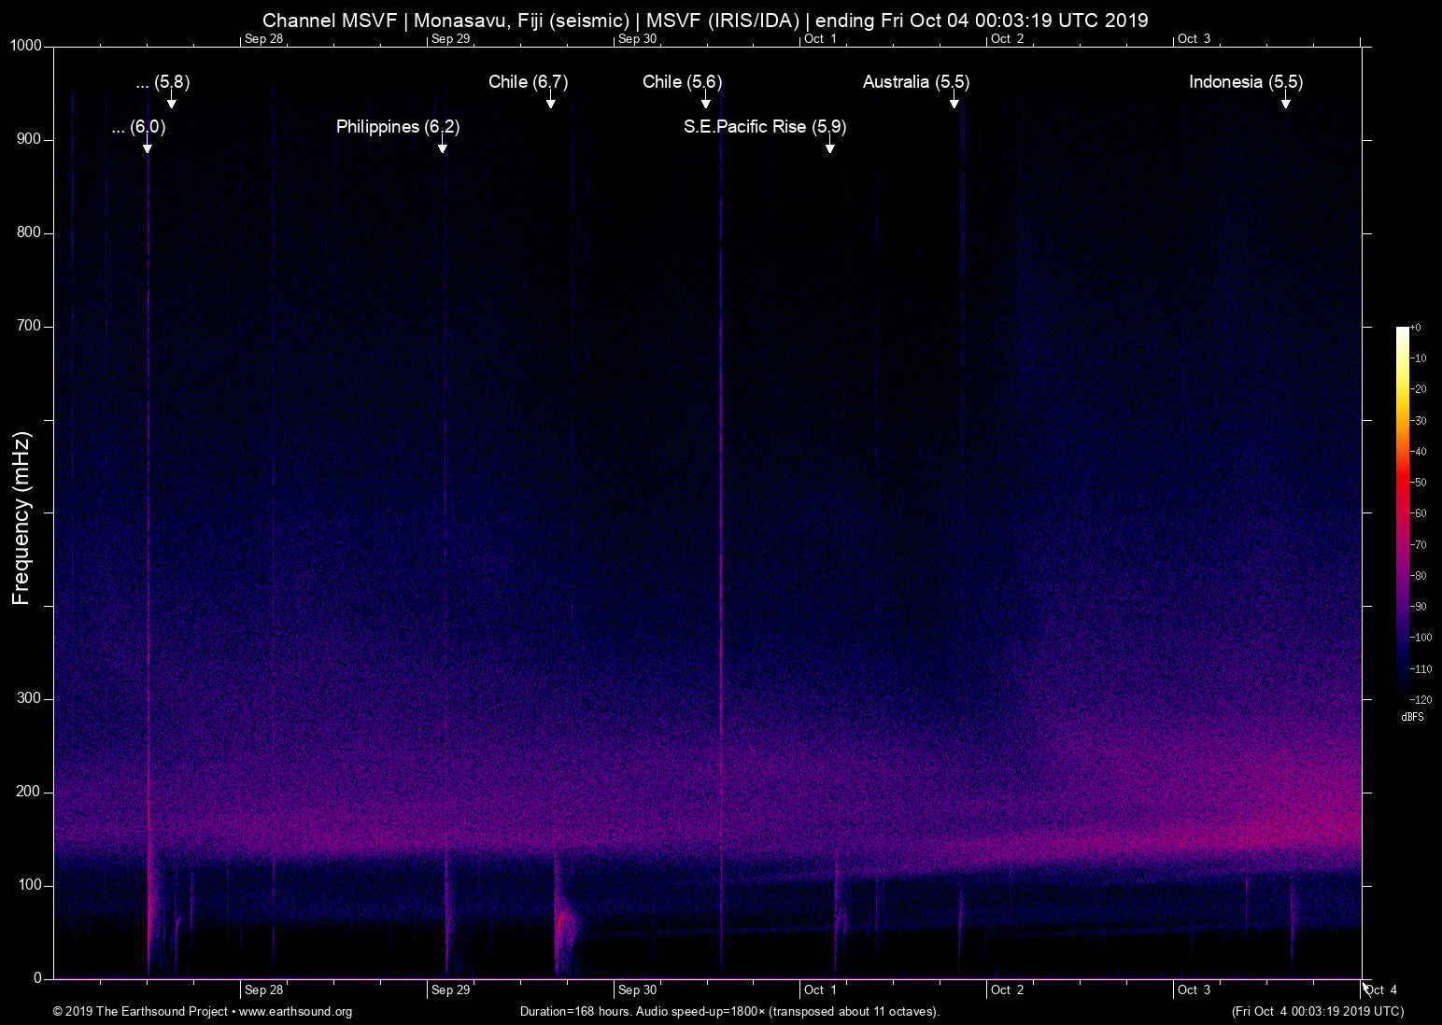Click "Oct 2" on the top time axis
The height and width of the screenshot is (1025, 1442).
point(1008,38)
